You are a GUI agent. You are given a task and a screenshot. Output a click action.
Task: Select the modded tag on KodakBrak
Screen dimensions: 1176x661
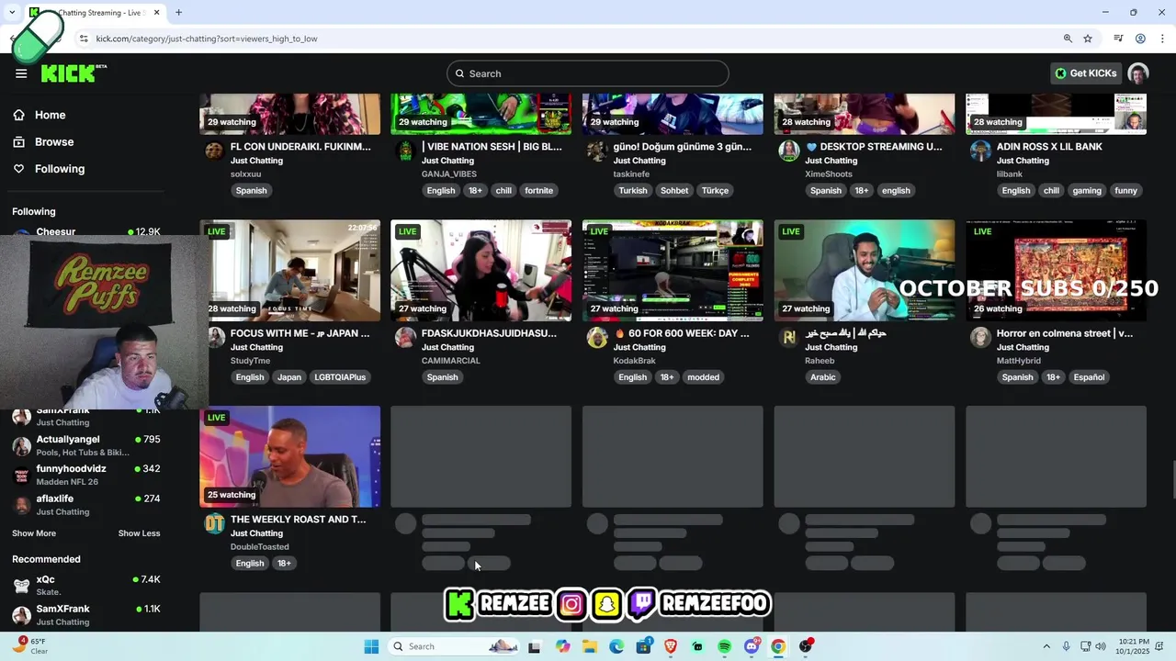(x=703, y=377)
